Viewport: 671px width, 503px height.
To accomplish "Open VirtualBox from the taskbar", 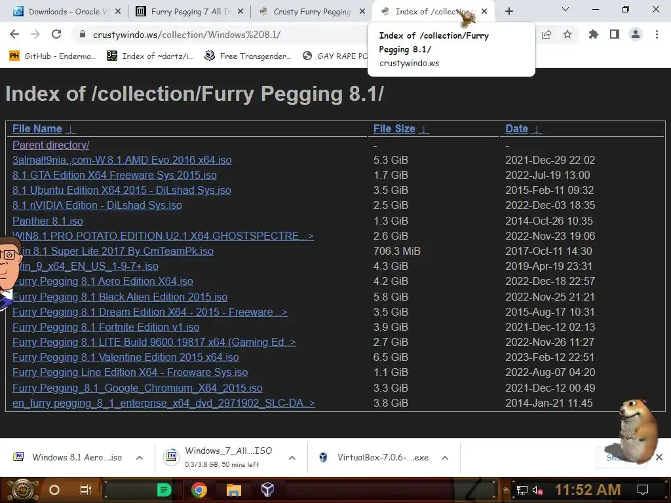I will click(x=267, y=490).
